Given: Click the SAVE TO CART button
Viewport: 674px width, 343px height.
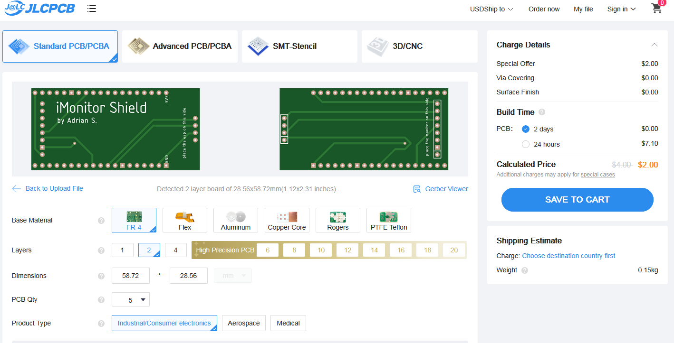Looking at the screenshot, I should (x=577, y=200).
